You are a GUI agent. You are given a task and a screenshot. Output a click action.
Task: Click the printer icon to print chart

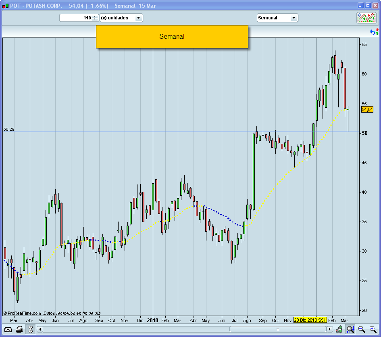(19, 329)
